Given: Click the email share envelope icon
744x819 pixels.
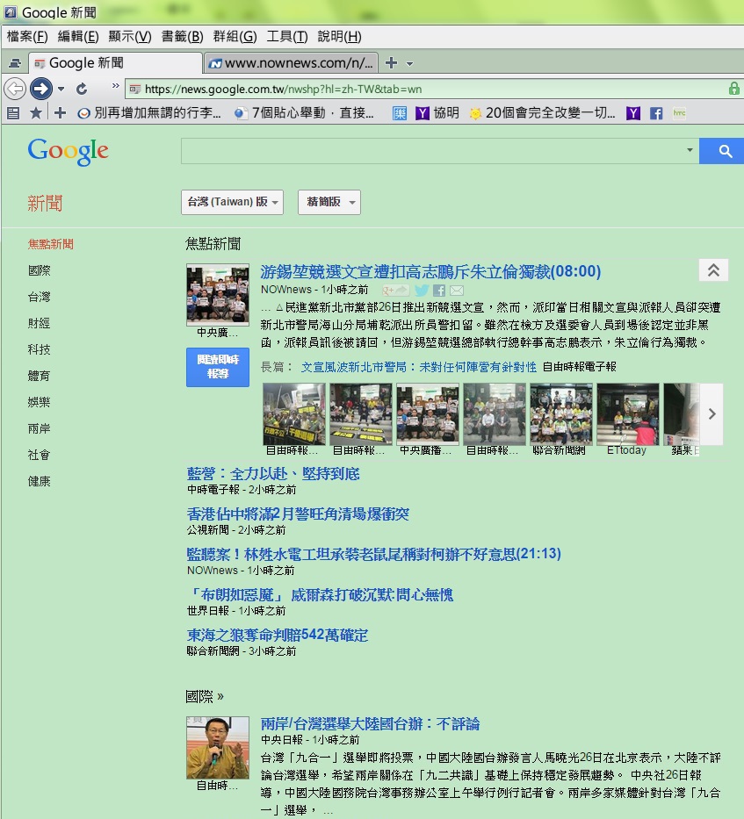Looking at the screenshot, I should tap(457, 291).
